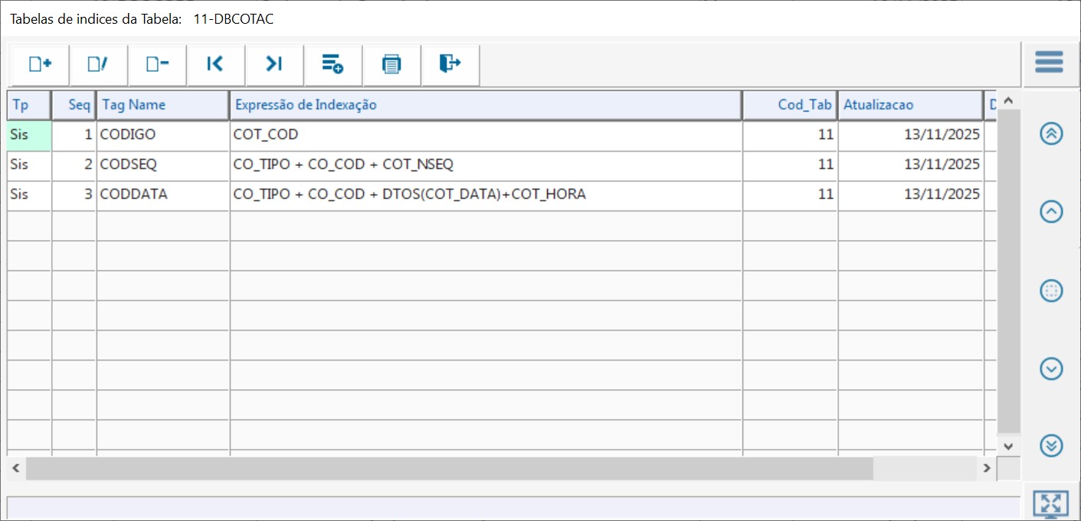The image size is (1081, 521).
Task: Go to last record in toolbar
Action: click(x=274, y=64)
